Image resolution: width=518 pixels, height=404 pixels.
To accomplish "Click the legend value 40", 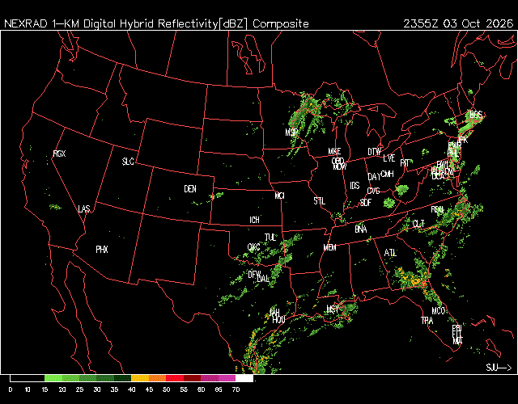I will point(131,389).
